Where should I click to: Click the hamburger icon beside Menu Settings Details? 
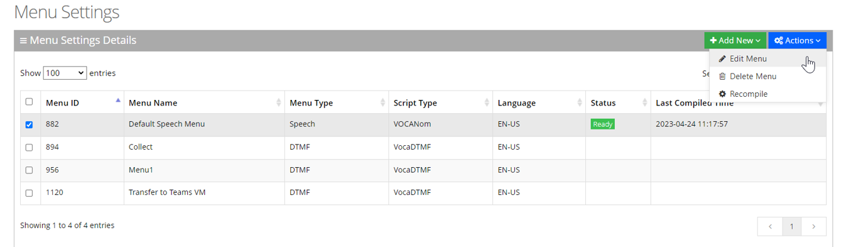pyautogui.click(x=23, y=41)
